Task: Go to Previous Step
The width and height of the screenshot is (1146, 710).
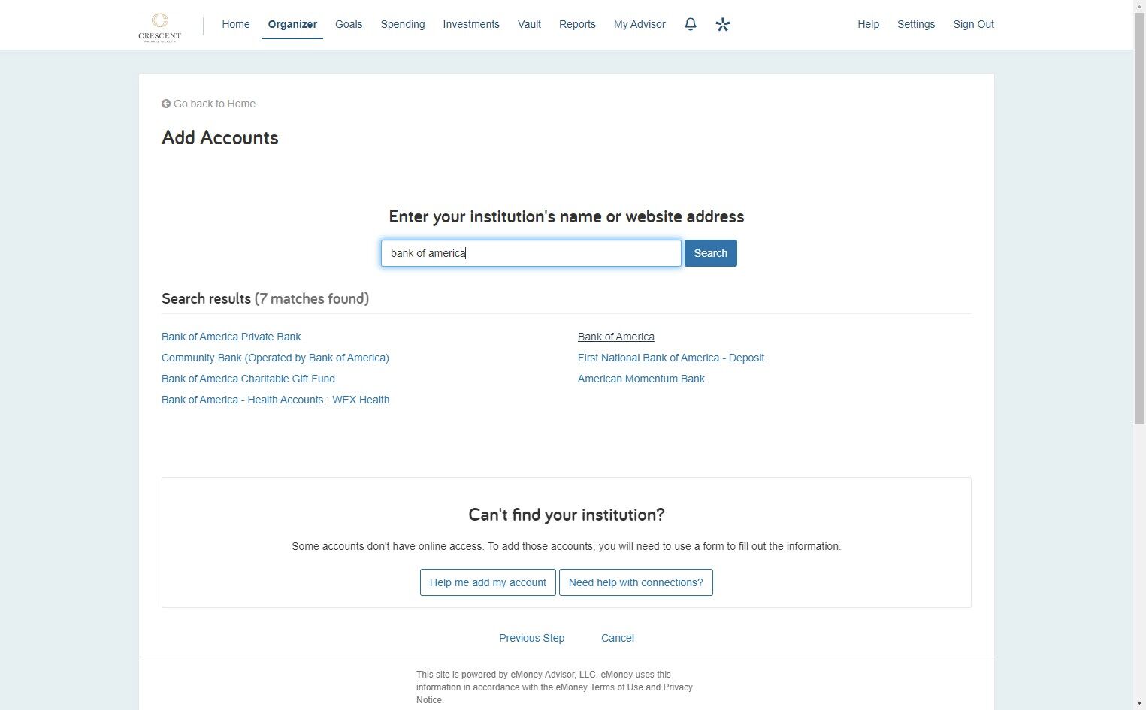Action: pyautogui.click(x=532, y=638)
